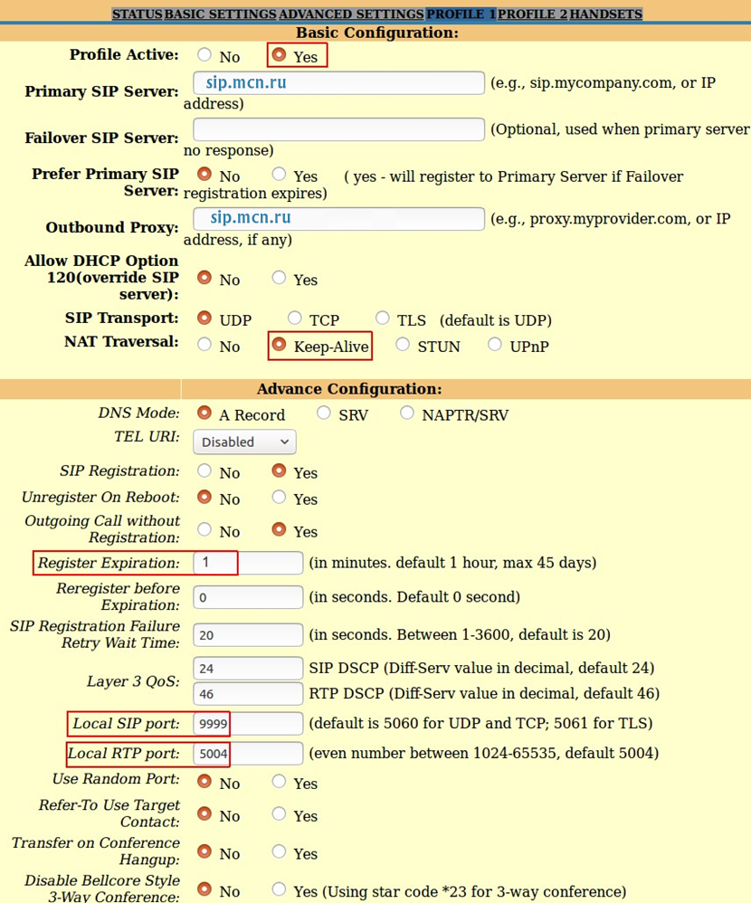
Task: Set NAT Traversal to Keep-Alive
Action: (279, 345)
